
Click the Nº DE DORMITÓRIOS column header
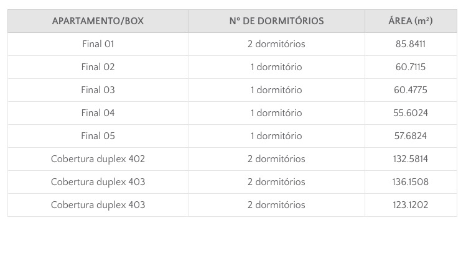coord(276,21)
